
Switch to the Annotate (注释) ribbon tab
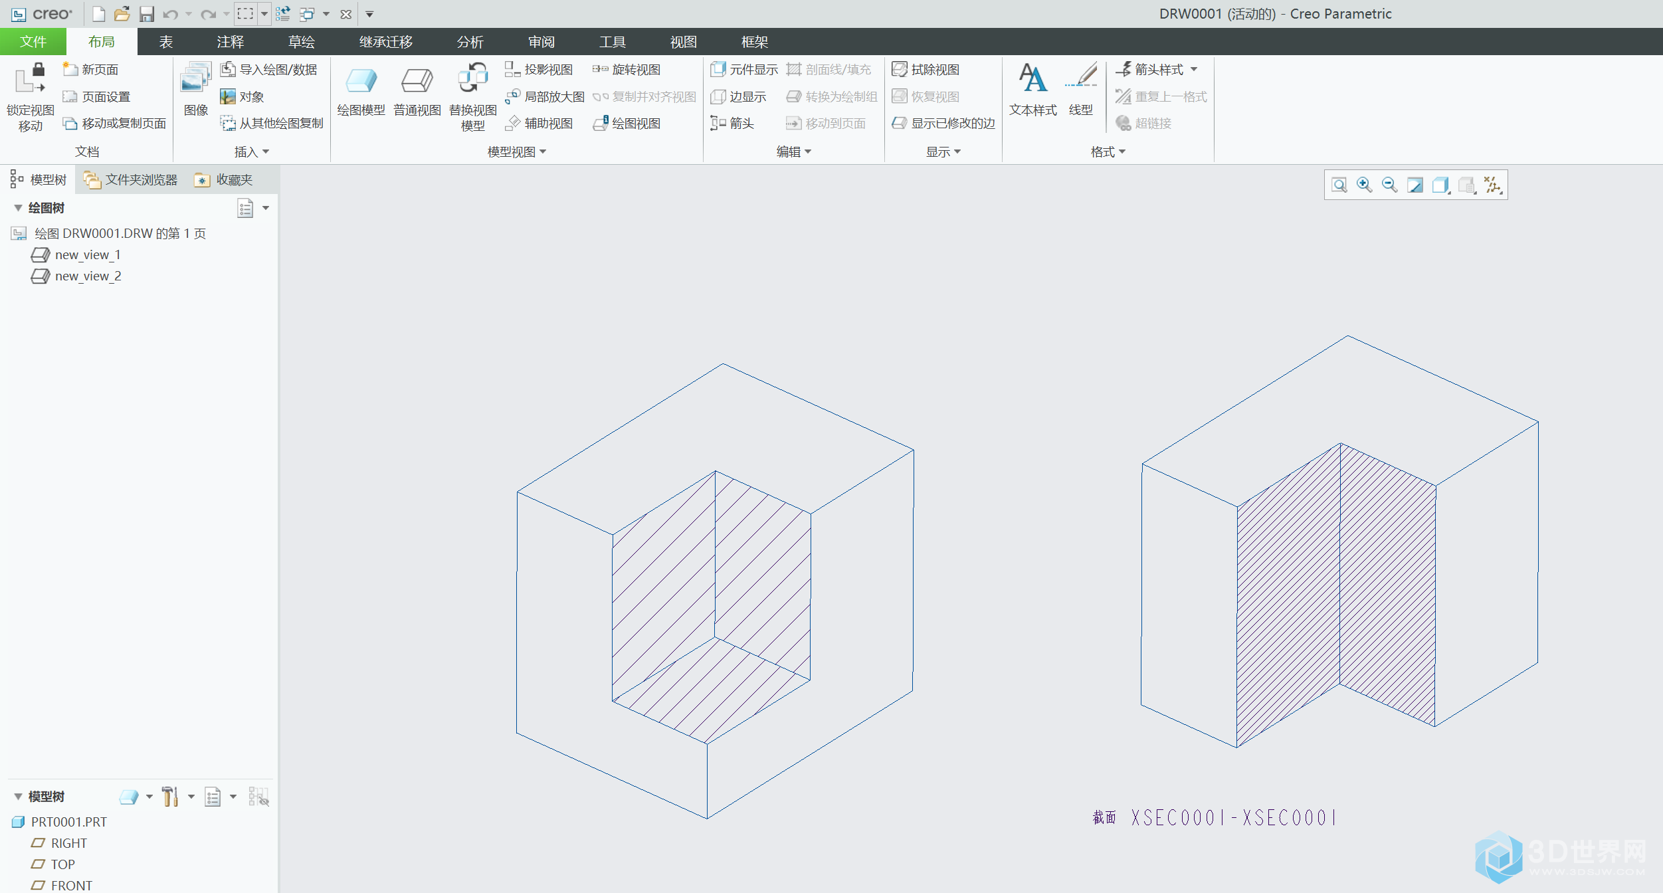(x=231, y=42)
